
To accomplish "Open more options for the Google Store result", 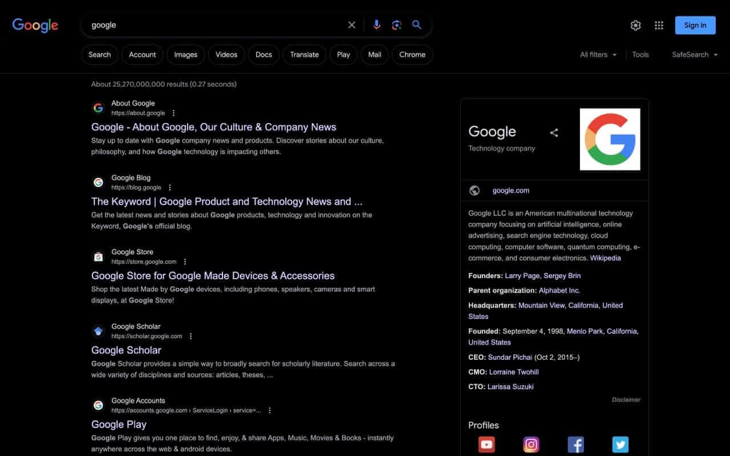I will point(185,262).
